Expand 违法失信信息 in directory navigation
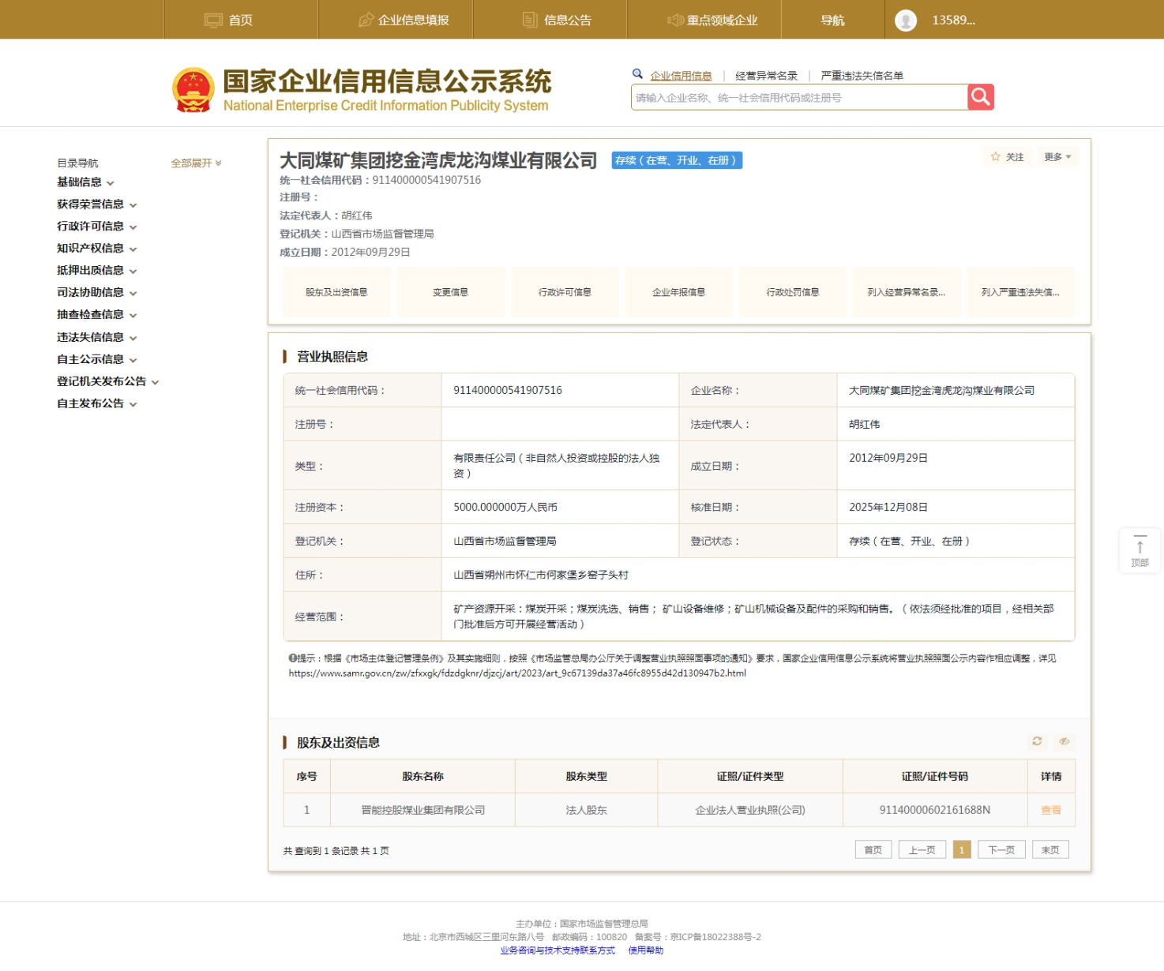This screenshot has width=1164, height=971. (96, 337)
